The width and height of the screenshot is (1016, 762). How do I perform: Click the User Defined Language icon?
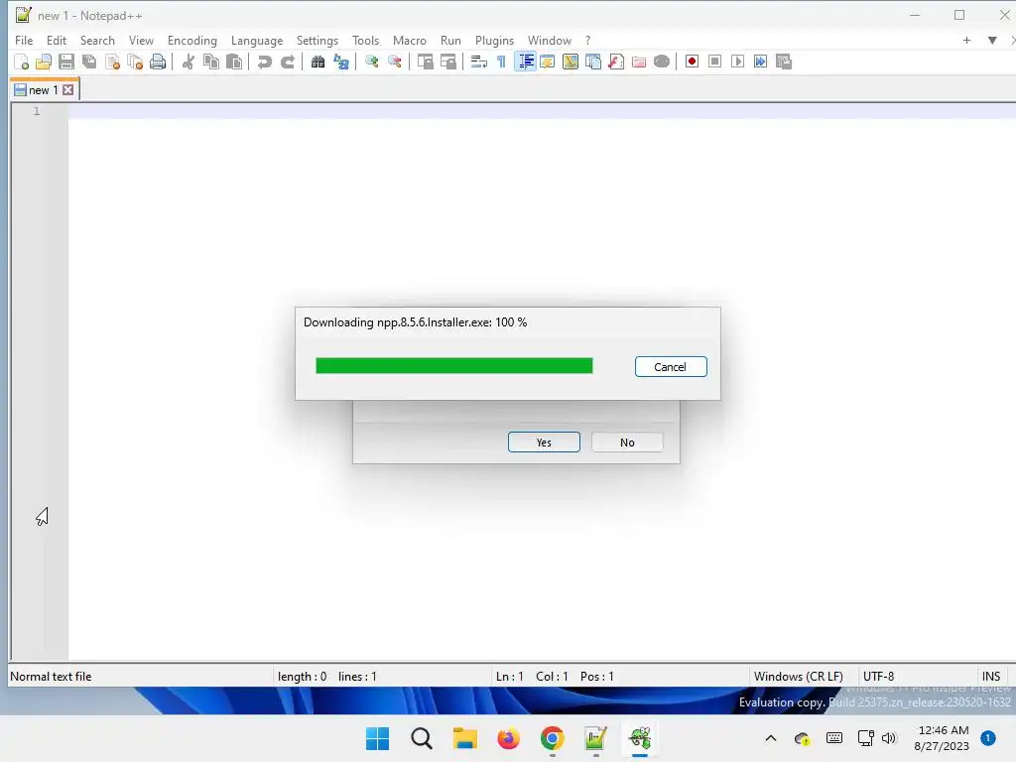pyautogui.click(x=548, y=62)
